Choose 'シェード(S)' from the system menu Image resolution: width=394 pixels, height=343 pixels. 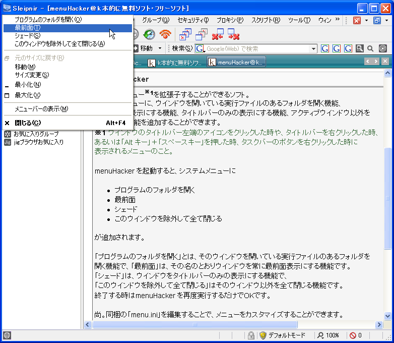(68, 36)
